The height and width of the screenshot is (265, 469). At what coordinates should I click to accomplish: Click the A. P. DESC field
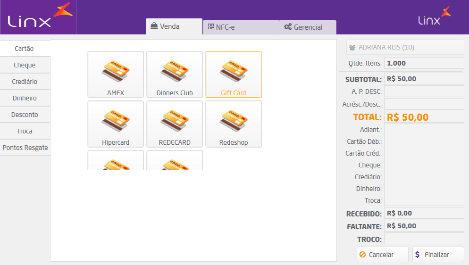(424, 91)
